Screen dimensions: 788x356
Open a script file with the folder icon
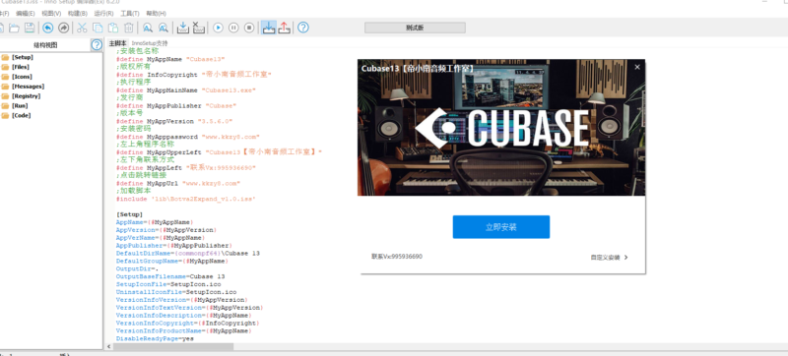pos(14,28)
